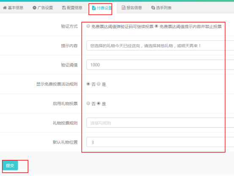The height and width of the screenshot is (176, 234).
Task: Select 免费票达阈值提示内容并禁止投票 radio option
Action: 156,26
